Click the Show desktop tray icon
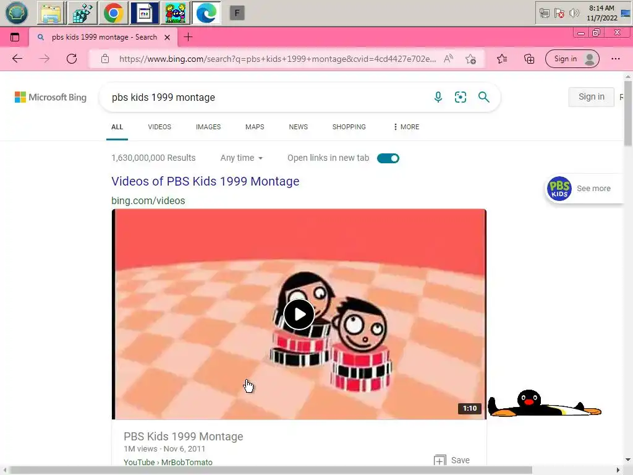This screenshot has width=633, height=475. click(626, 14)
